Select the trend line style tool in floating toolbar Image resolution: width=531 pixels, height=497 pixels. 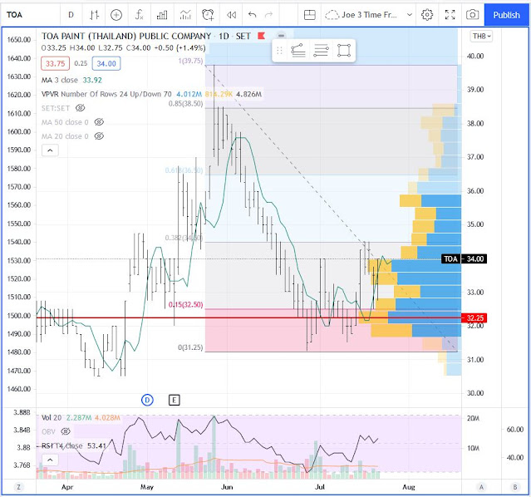tap(298, 51)
